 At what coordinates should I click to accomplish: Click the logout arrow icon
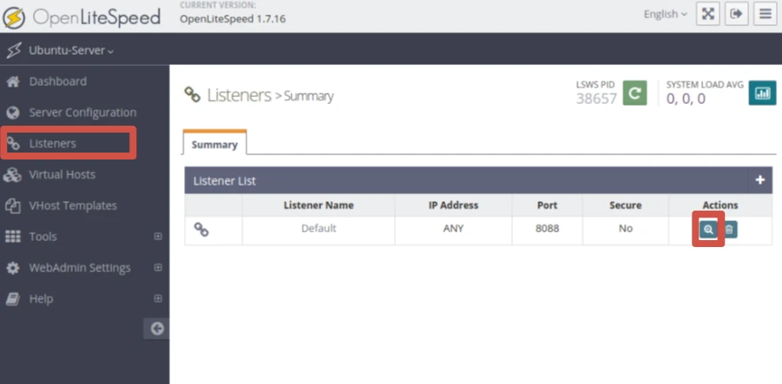click(736, 14)
